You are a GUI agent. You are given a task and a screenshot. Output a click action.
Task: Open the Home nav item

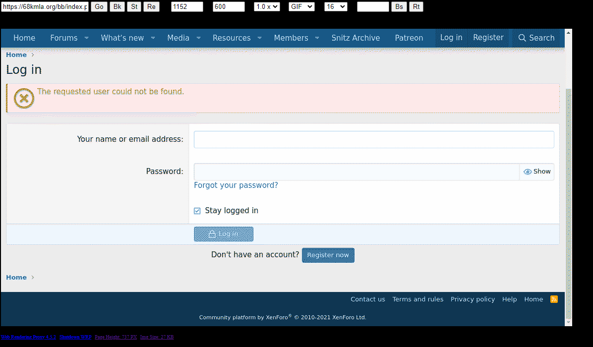pyautogui.click(x=24, y=38)
